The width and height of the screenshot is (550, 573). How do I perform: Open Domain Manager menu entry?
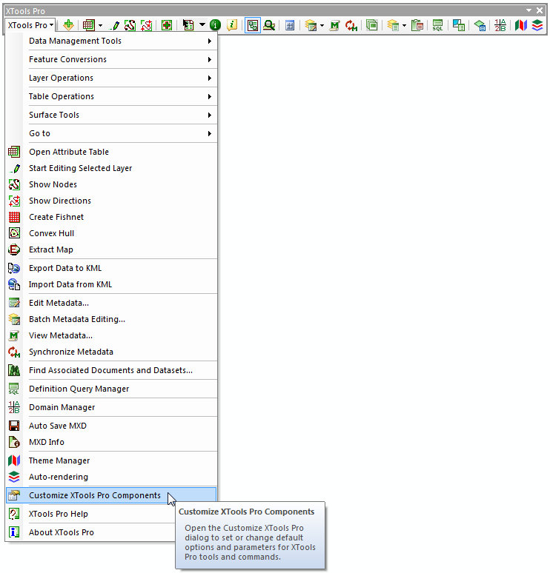[112, 407]
